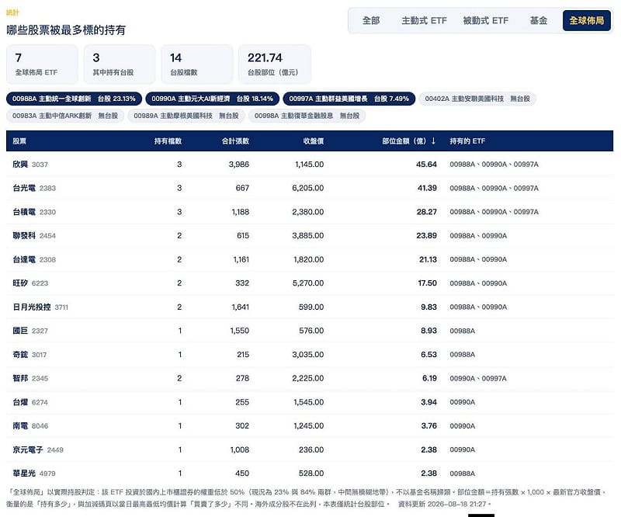Image resolution: width=621 pixels, height=517 pixels.
Task: Toggle the 00402A 主動安聯美國科技 chip
Action: pyautogui.click(x=477, y=99)
